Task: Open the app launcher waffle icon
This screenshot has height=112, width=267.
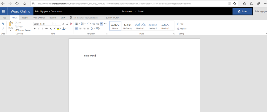Action: pyautogui.click(x=3, y=11)
